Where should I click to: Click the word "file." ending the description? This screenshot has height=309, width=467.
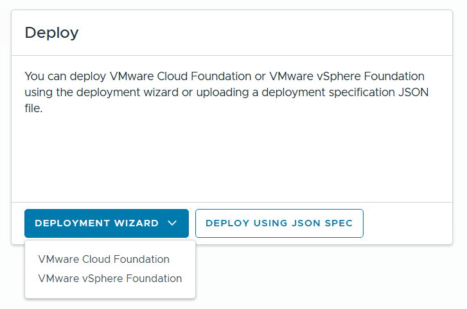click(x=33, y=109)
